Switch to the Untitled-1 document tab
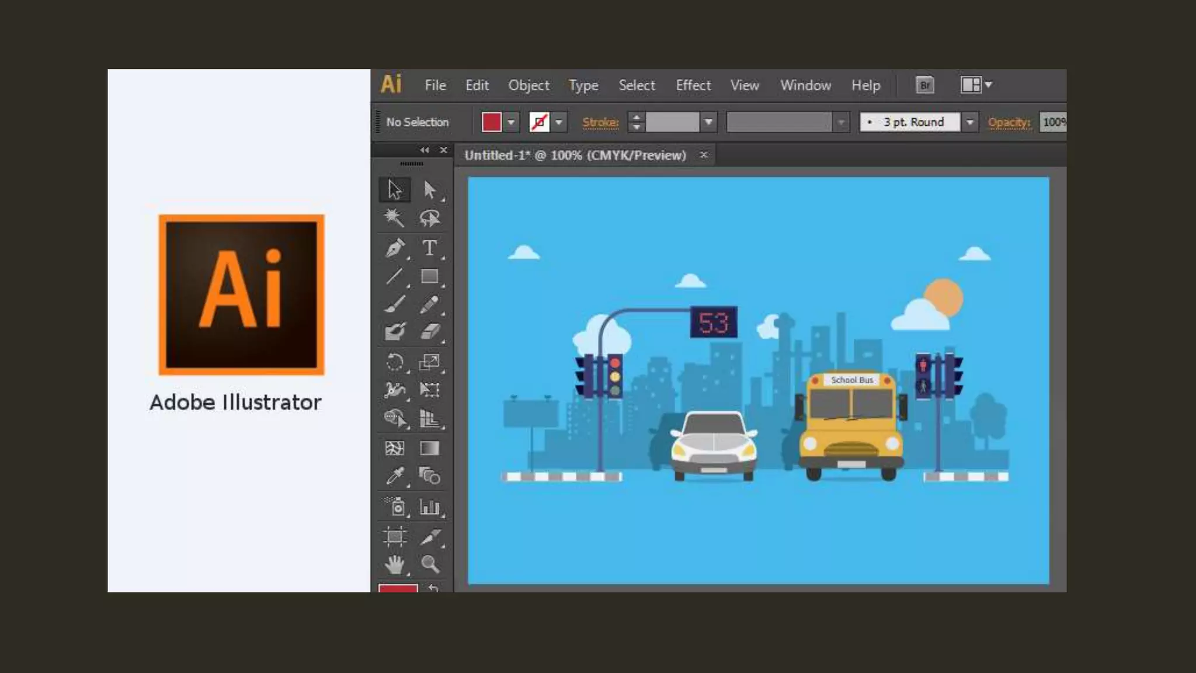 [575, 155]
